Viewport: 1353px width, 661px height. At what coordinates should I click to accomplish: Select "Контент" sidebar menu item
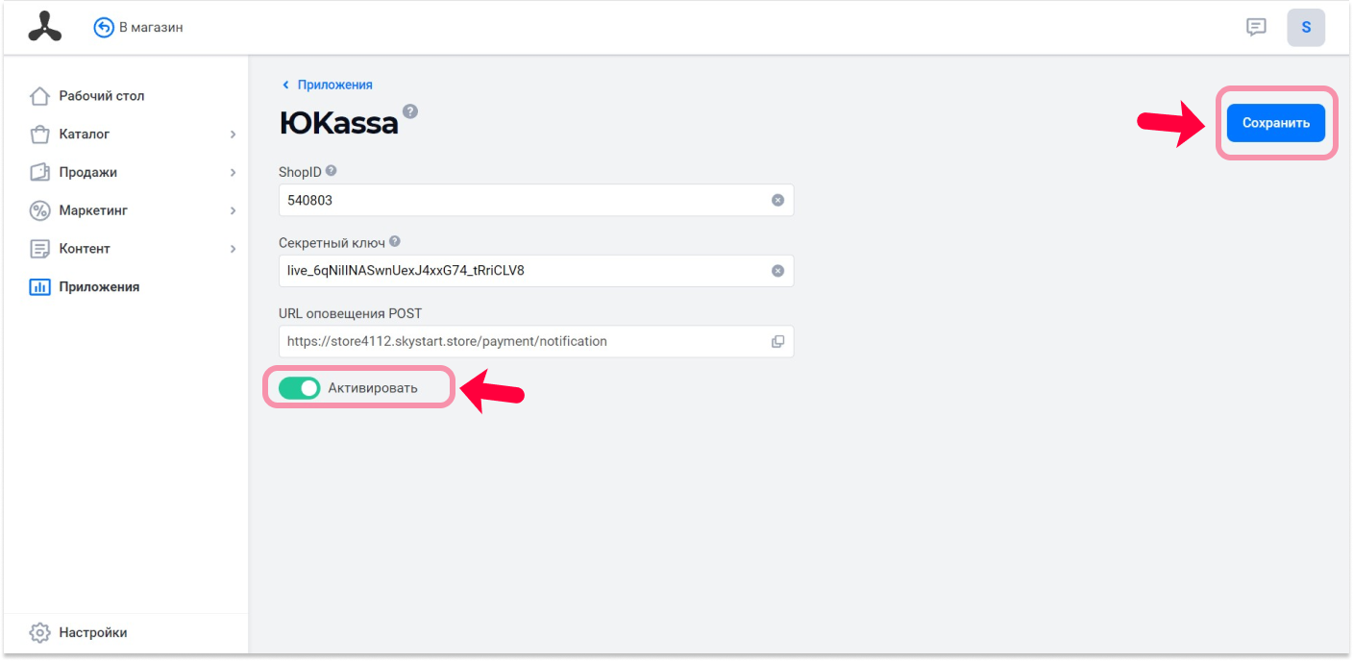127,249
